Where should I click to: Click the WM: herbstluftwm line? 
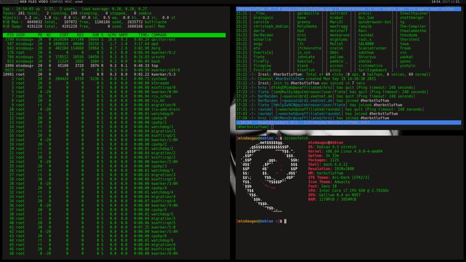326,173
